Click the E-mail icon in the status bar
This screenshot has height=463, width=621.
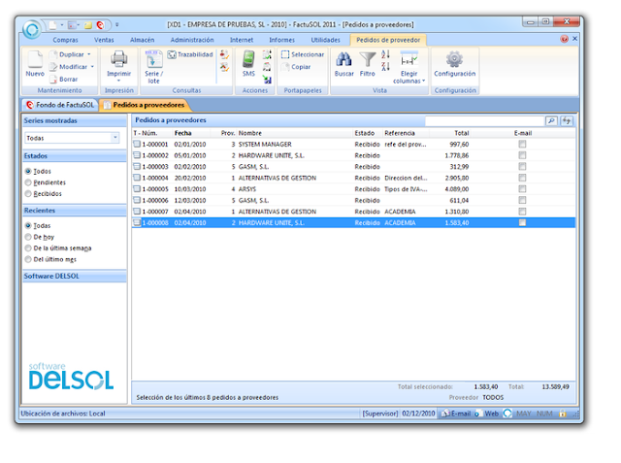[x=446, y=413]
